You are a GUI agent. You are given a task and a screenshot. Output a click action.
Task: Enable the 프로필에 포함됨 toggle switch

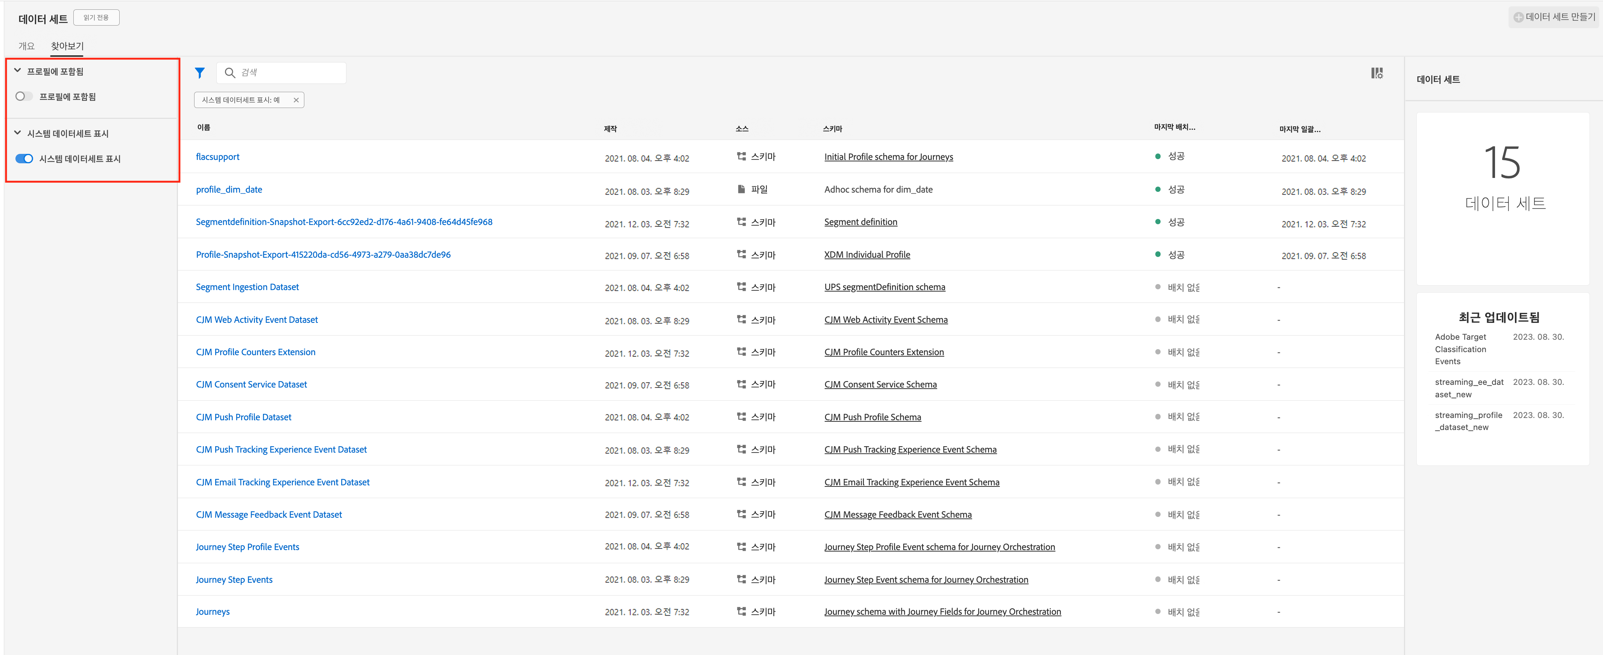(x=24, y=96)
